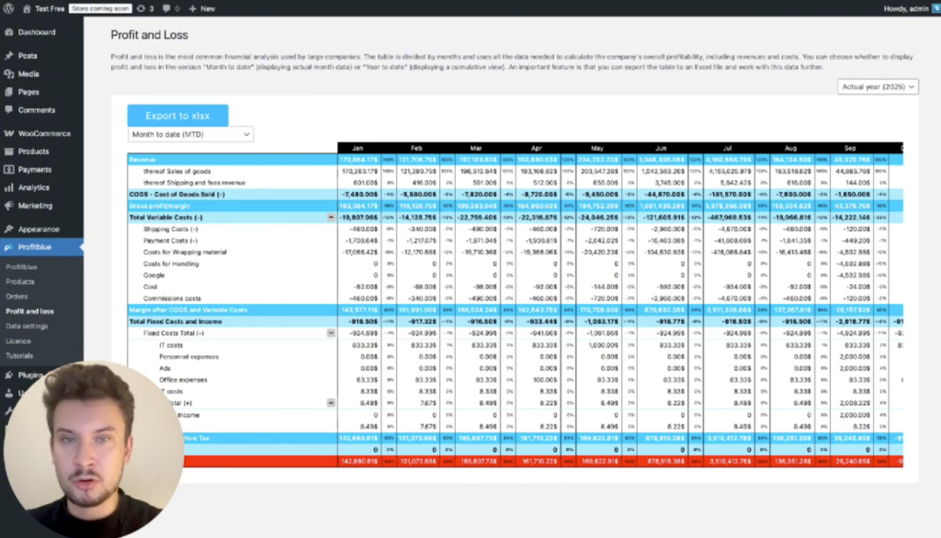This screenshot has width=941, height=538.
Task: Click the Dashboard icon in sidebar
Action: click(x=9, y=32)
